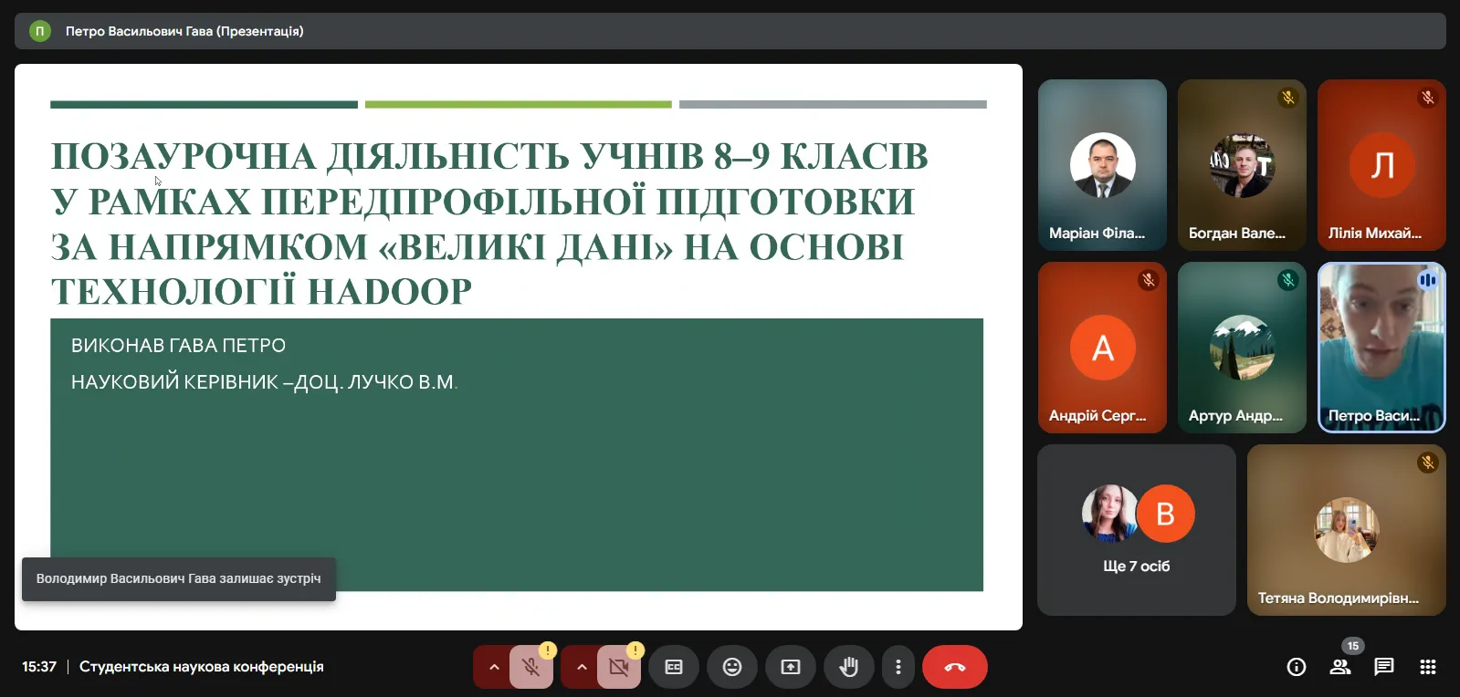This screenshot has height=697, width=1460.
Task: Click Богдан's profile photo
Action: (1243, 165)
